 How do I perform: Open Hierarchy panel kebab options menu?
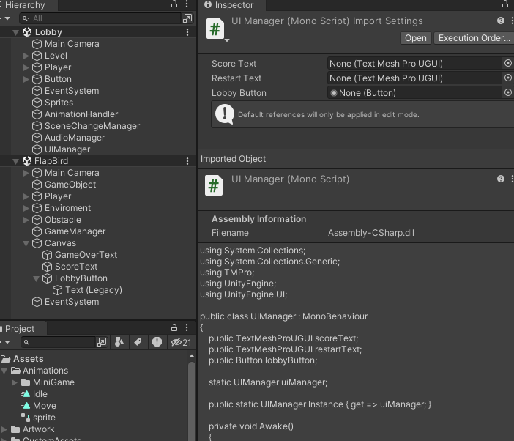point(187,4)
